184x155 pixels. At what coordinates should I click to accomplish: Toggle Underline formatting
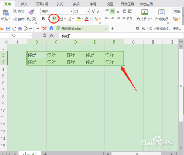54,19
